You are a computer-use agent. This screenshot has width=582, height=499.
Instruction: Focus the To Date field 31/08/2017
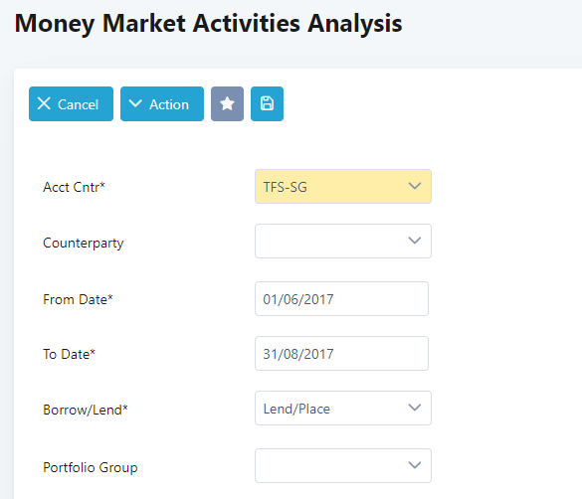341,353
